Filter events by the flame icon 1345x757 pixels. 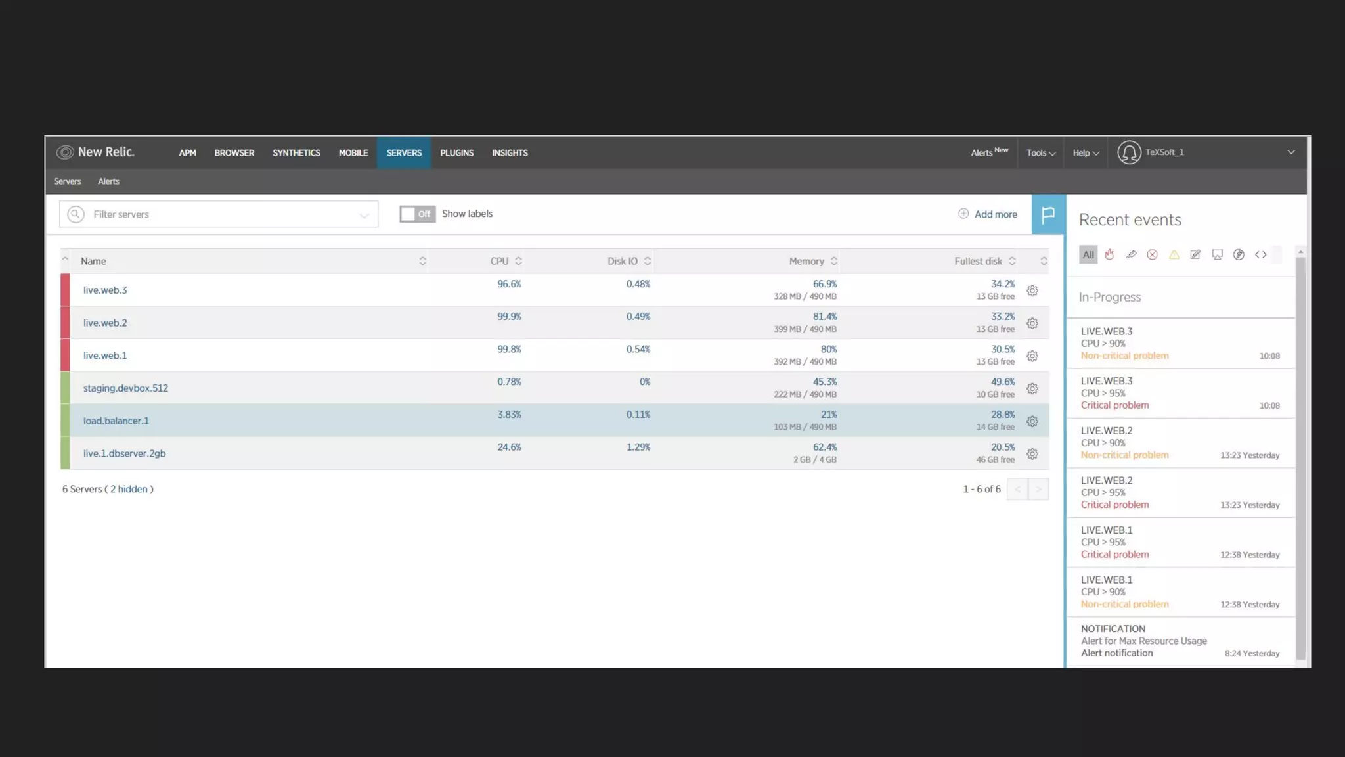pos(1109,254)
